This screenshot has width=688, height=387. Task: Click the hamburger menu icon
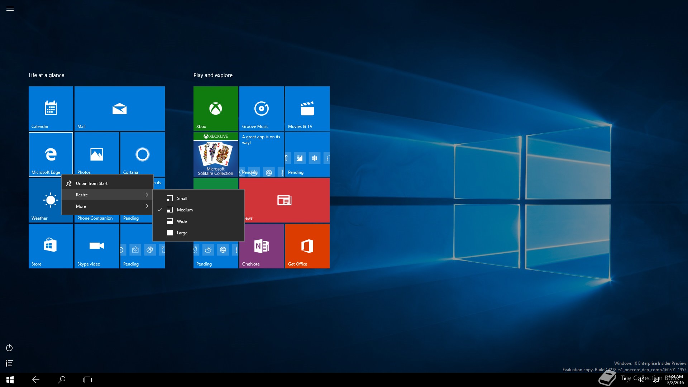[10, 9]
